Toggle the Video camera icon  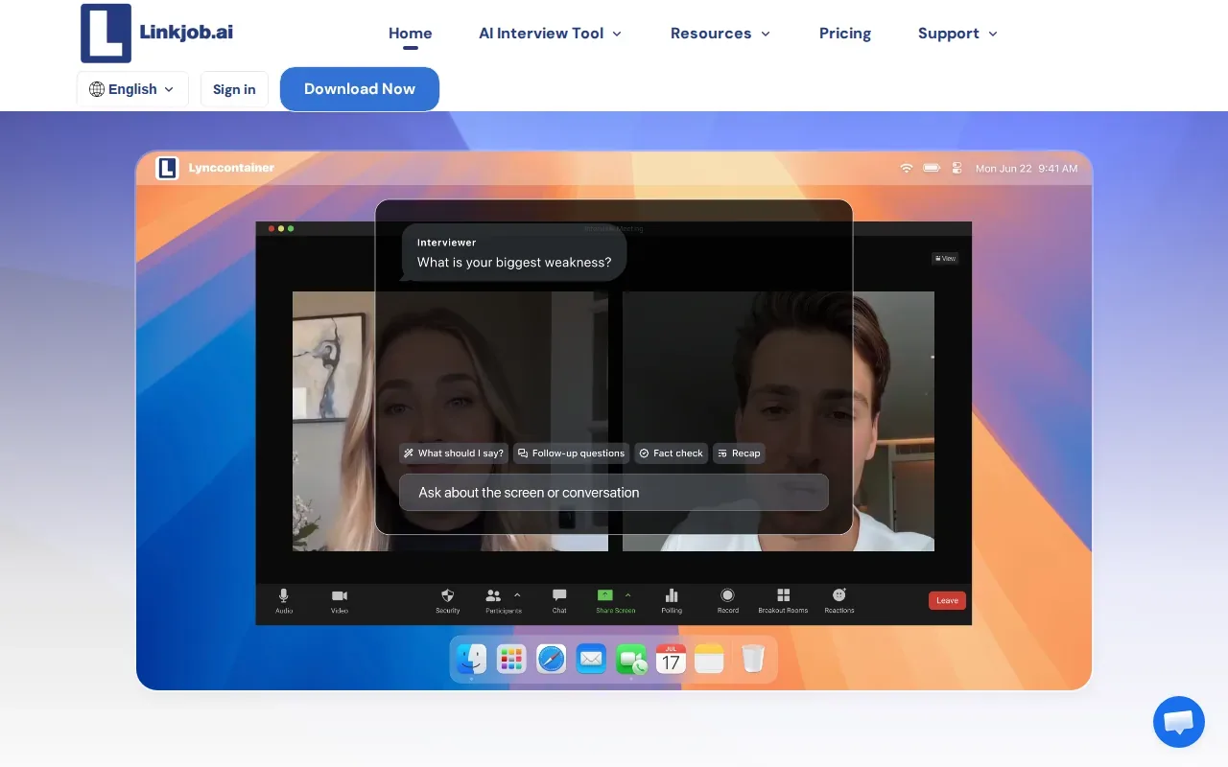coord(340,595)
